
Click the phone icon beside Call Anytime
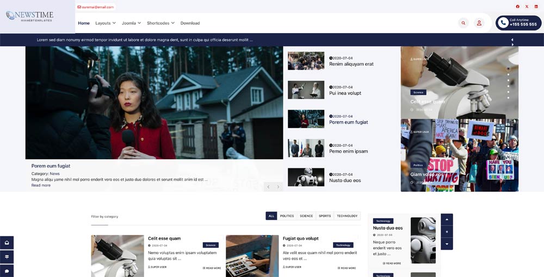(x=503, y=23)
